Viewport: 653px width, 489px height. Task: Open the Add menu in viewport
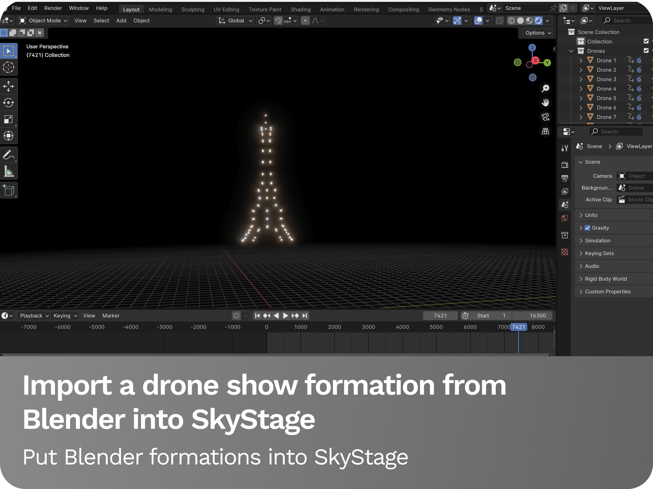121,21
